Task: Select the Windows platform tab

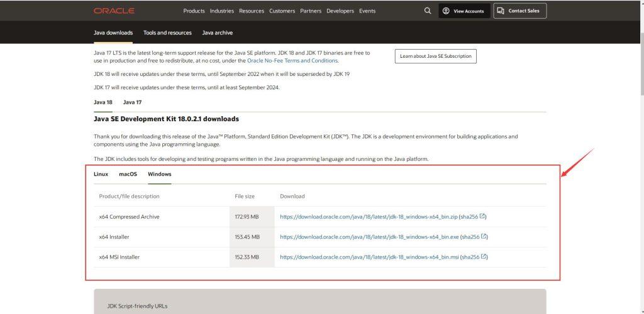Action: tap(159, 174)
